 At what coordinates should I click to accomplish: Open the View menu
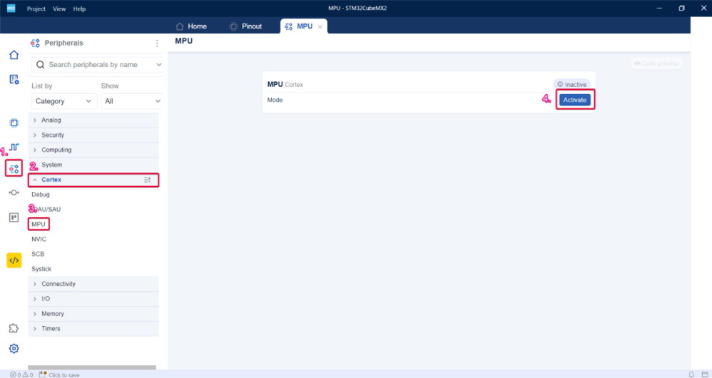coord(59,9)
